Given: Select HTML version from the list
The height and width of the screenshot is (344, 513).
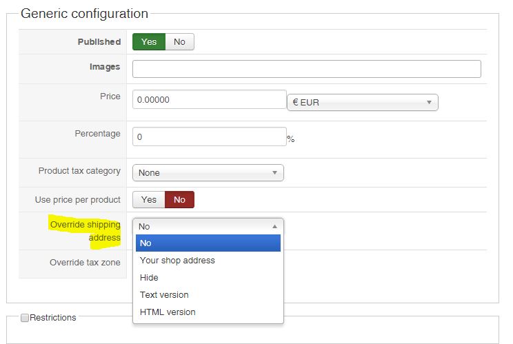Looking at the screenshot, I should (x=168, y=312).
